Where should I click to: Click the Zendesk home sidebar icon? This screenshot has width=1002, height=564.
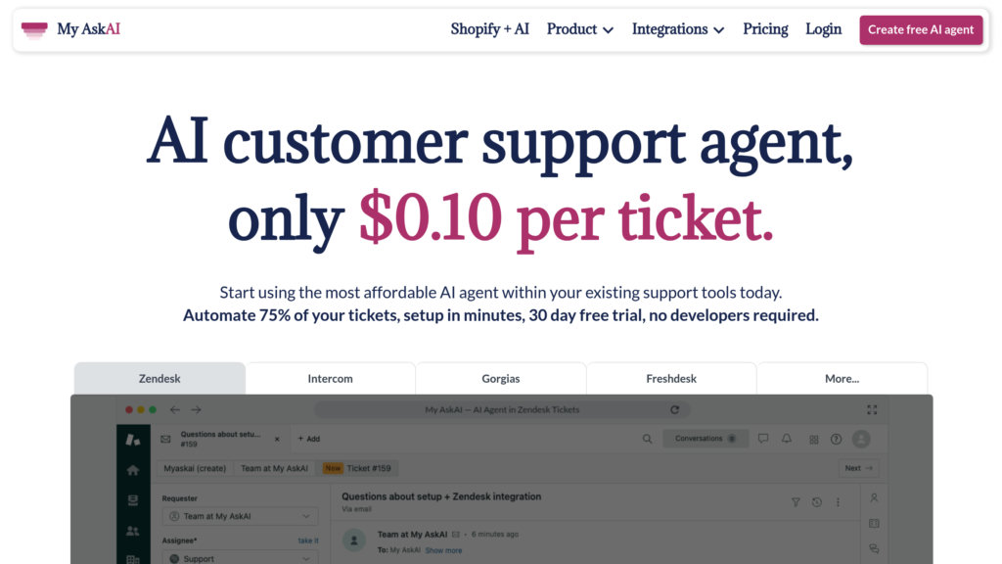132,470
